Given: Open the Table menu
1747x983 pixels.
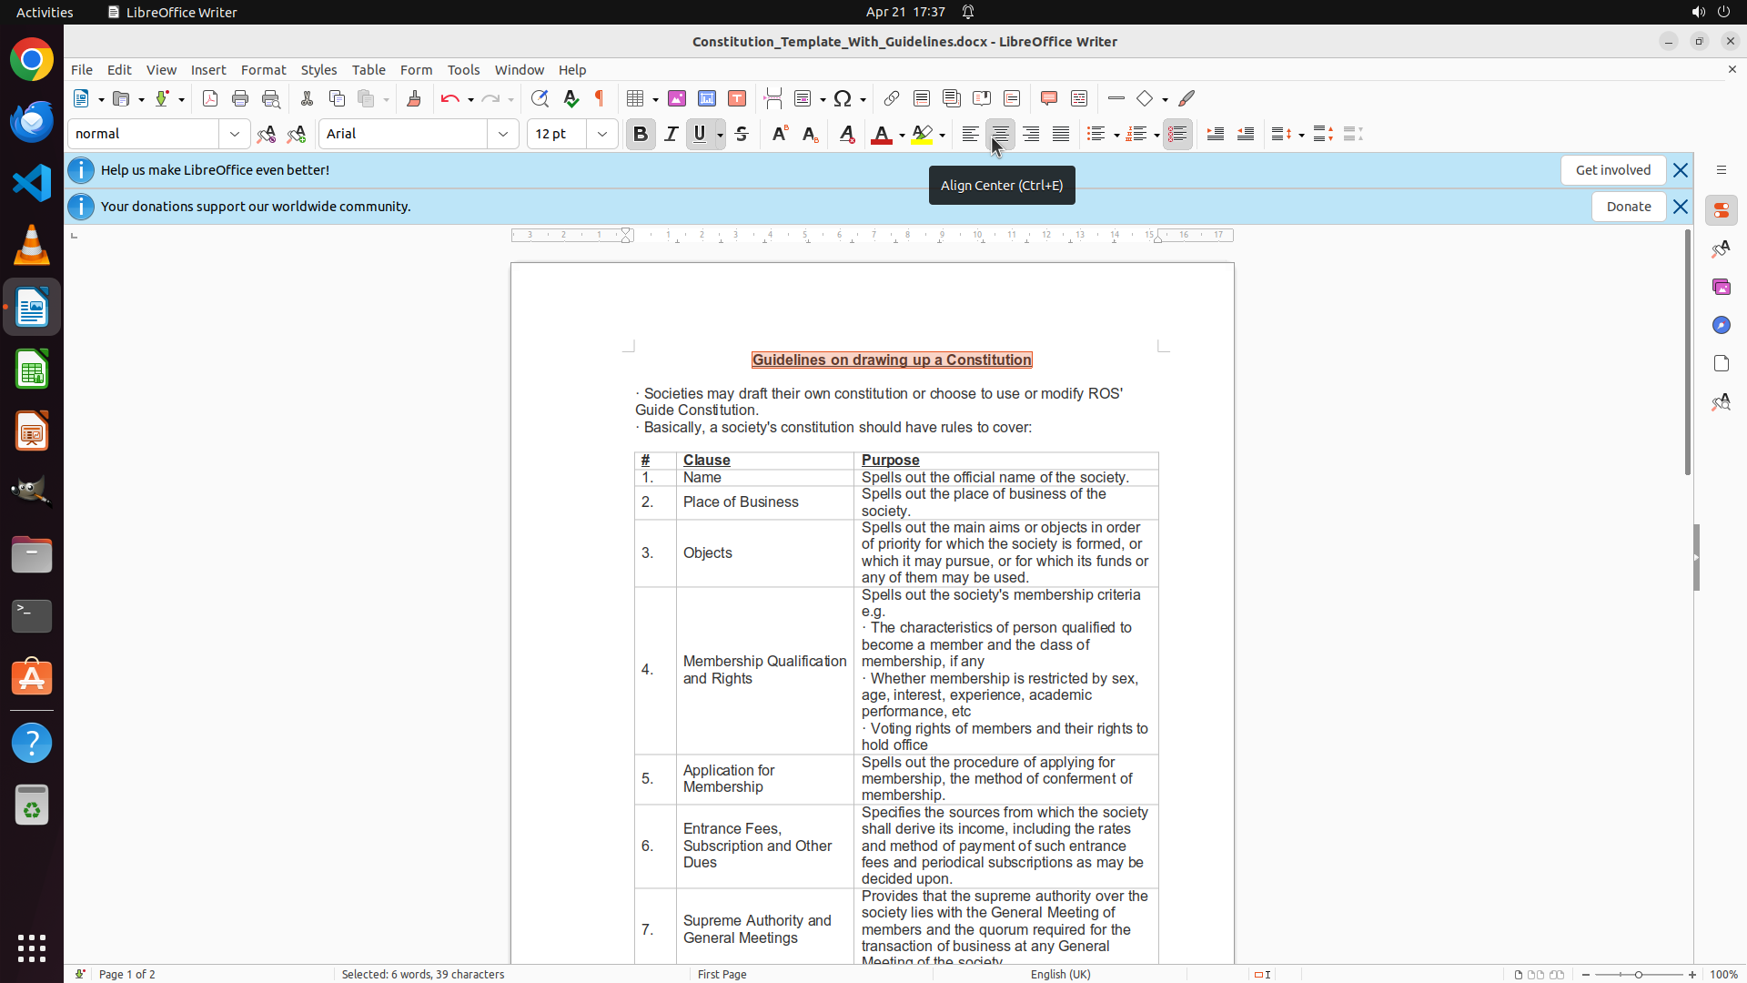Looking at the screenshot, I should (369, 70).
